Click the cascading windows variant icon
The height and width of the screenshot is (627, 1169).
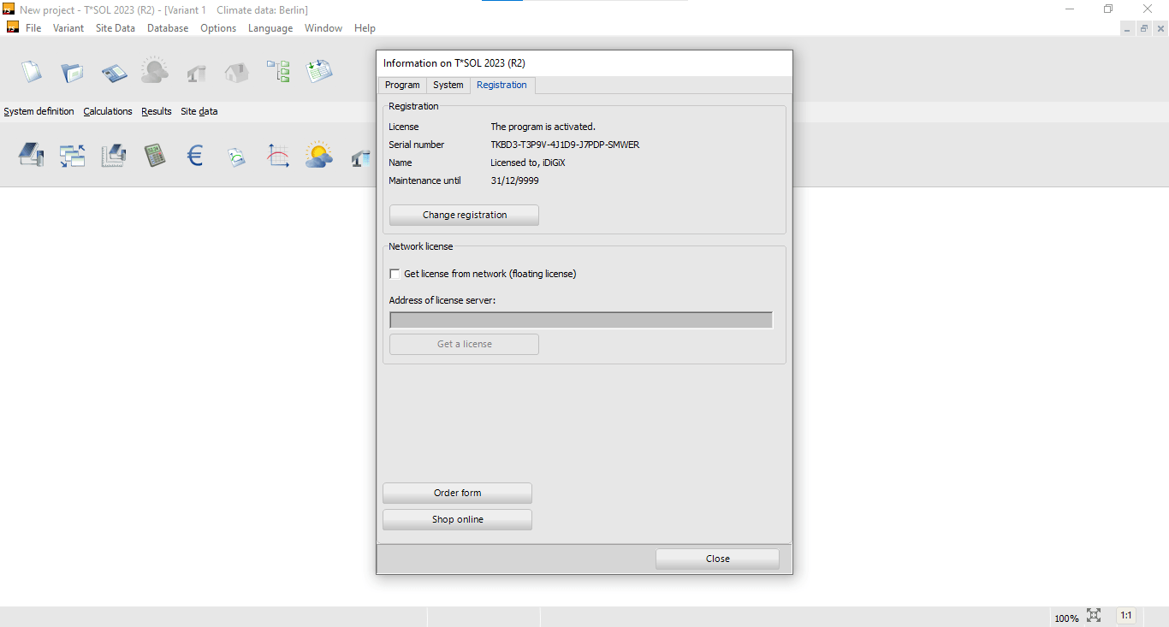(72, 155)
